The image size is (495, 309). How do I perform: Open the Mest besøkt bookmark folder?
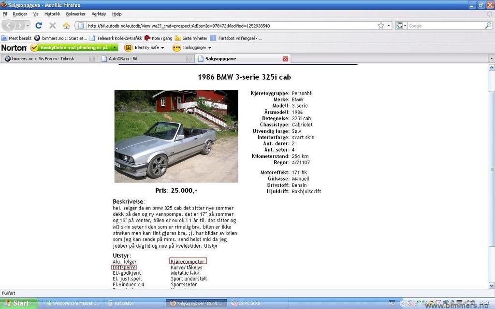click(16, 38)
